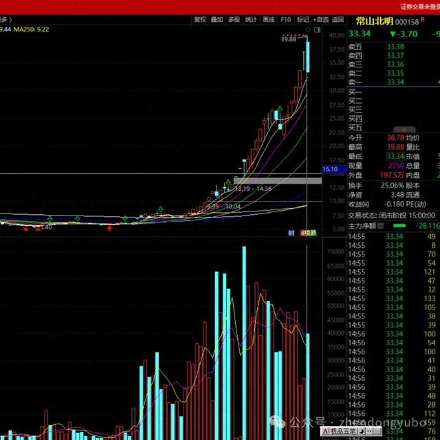The height and width of the screenshot is (440, 440).
Task: Open the 画线 drawing tools
Action: point(269,20)
